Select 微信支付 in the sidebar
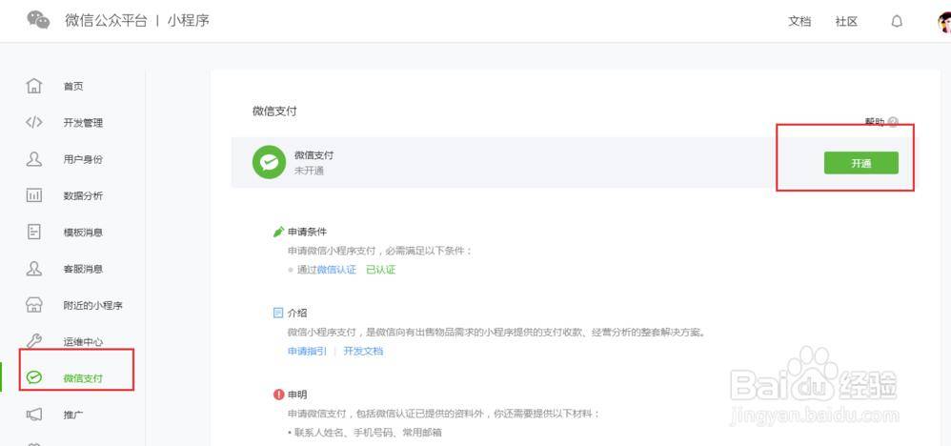 tap(83, 378)
